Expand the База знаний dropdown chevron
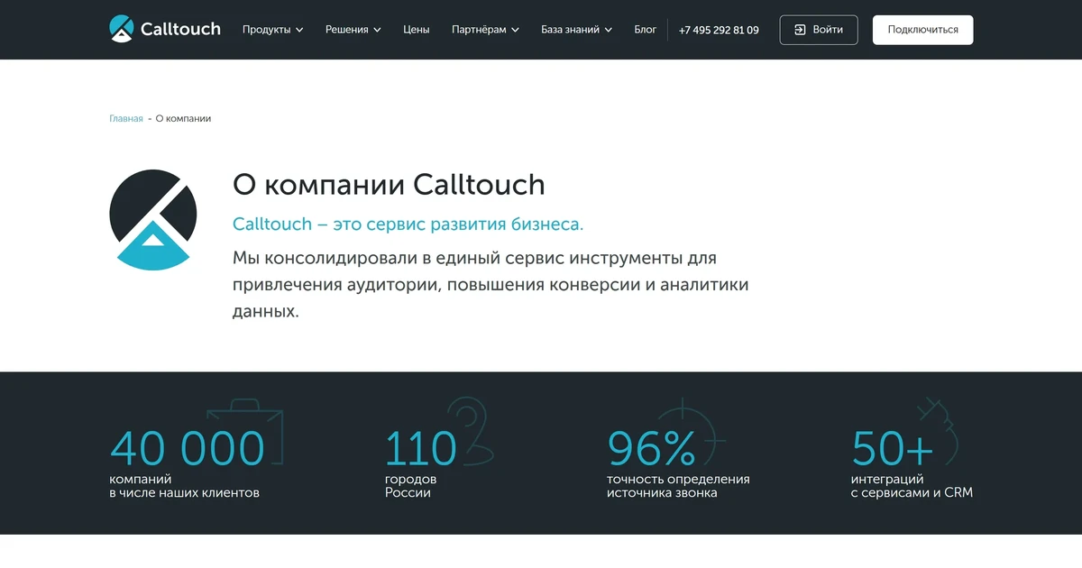1082x568 pixels. point(609,30)
